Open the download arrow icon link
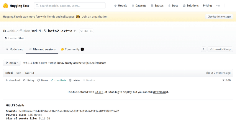The height and width of the screenshot is (120, 236). pos(6,80)
